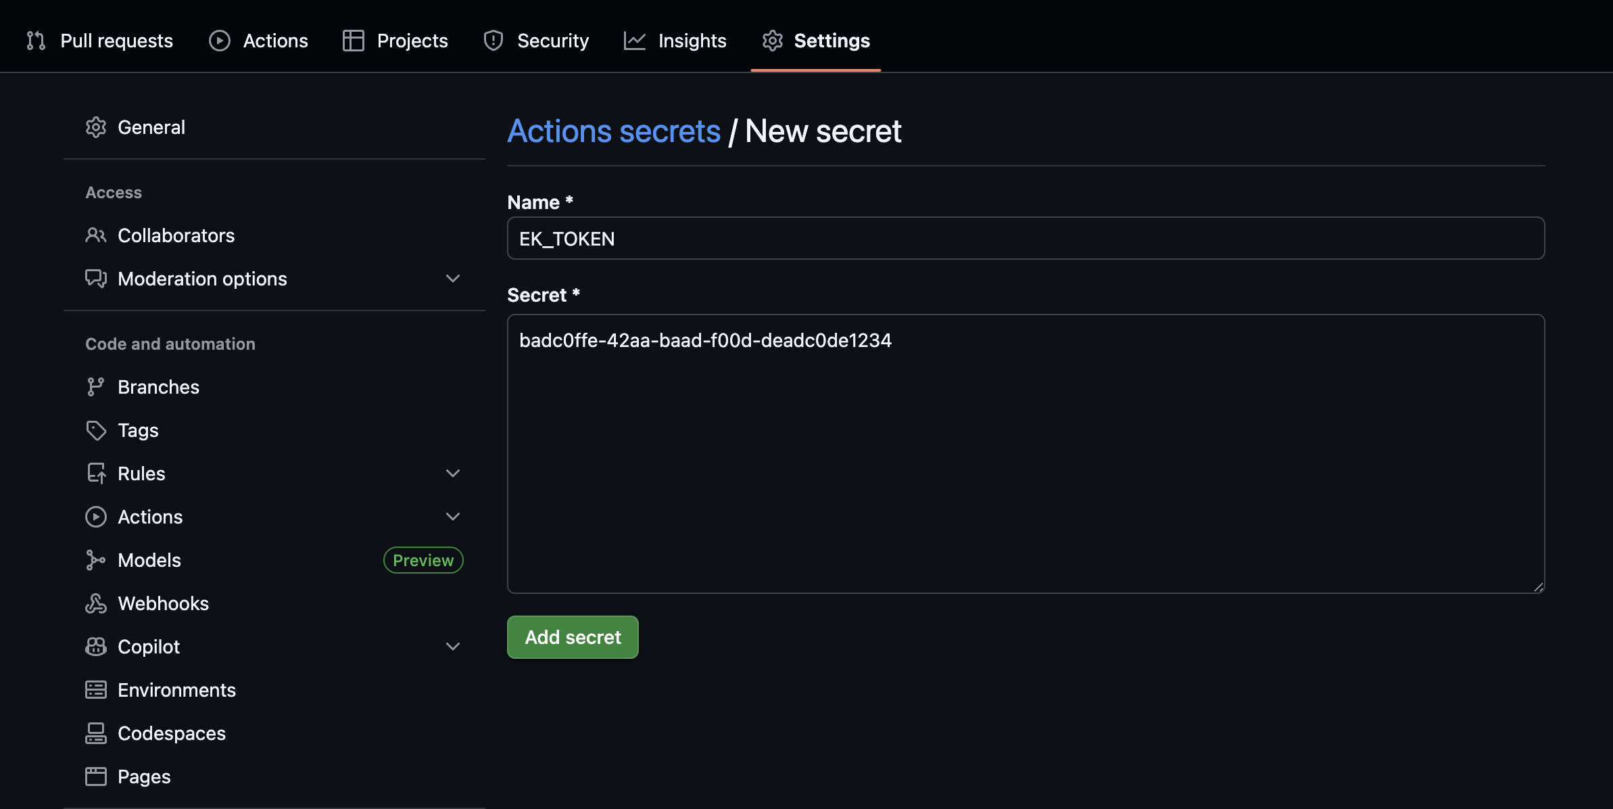Open Webhooks using its sidebar icon
This screenshot has height=809, width=1613.
pyautogui.click(x=97, y=603)
